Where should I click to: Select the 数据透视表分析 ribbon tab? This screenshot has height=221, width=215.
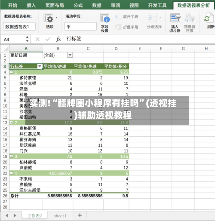[193, 6]
